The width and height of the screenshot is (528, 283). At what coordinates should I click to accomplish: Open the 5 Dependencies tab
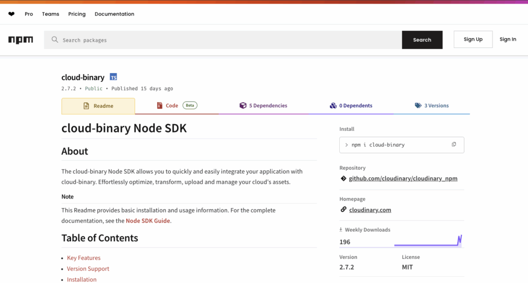[263, 105]
